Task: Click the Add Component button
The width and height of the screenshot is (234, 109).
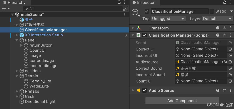Action: (x=182, y=101)
